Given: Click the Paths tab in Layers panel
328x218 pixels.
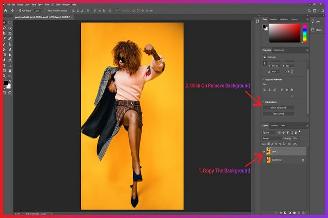Looking at the screenshot, I should 283,126.
